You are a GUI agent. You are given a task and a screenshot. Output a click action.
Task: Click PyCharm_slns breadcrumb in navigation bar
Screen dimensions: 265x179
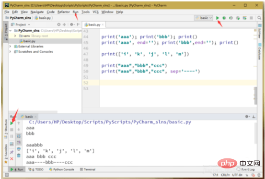tap(18, 18)
